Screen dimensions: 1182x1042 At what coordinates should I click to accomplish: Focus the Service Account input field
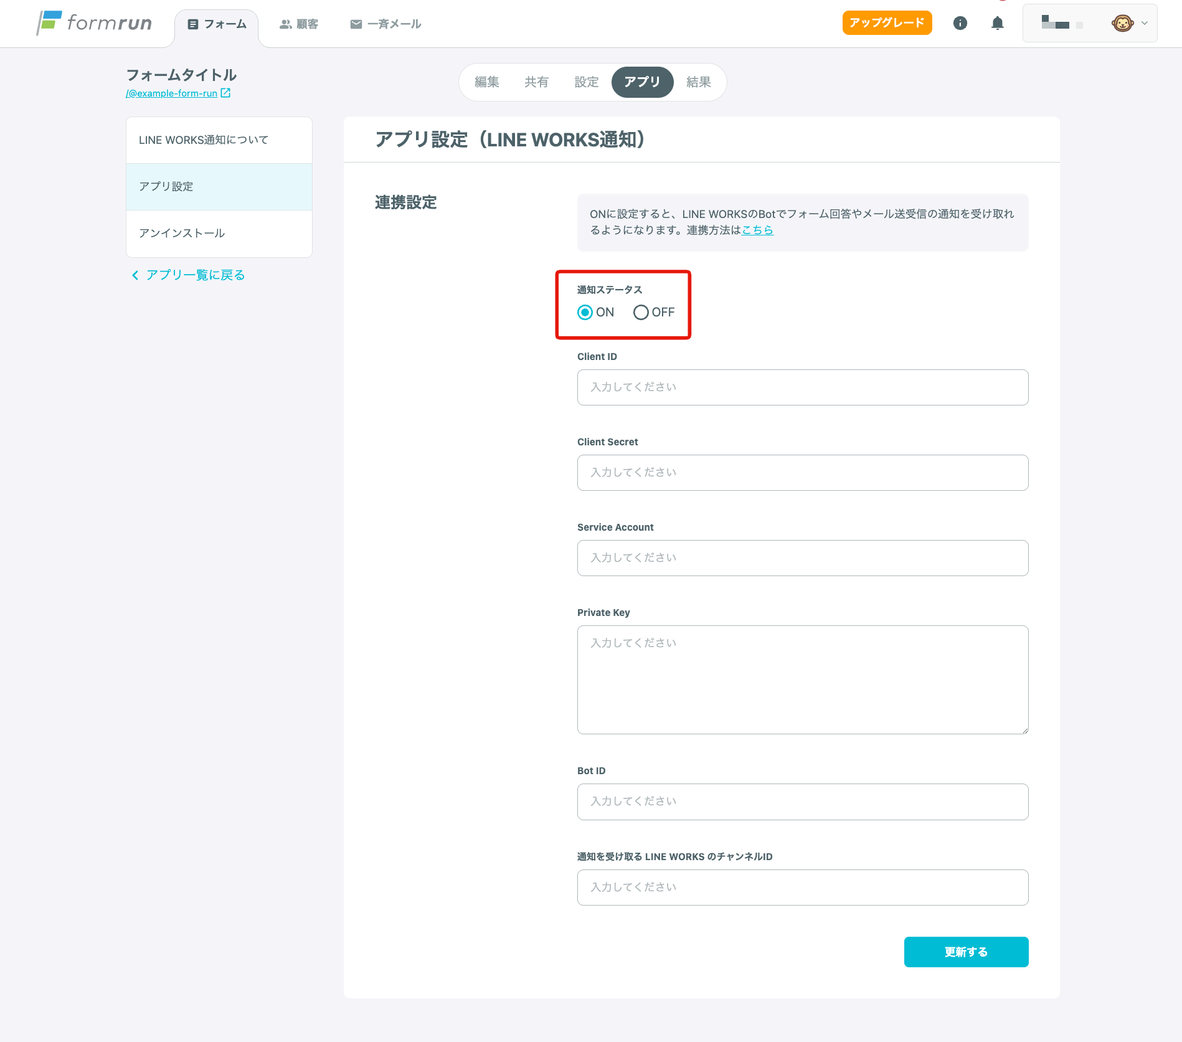803,558
